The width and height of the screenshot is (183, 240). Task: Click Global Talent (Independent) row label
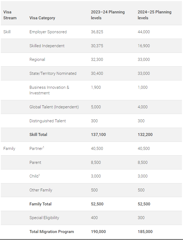coord(54,107)
